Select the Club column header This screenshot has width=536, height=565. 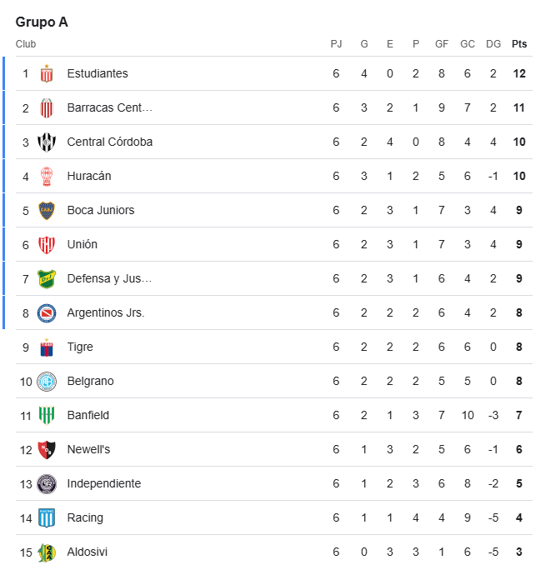(26, 44)
